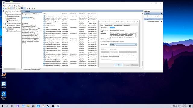Click Отмена button in properties dialog
This screenshot has width=193, height=108.
(127, 65)
